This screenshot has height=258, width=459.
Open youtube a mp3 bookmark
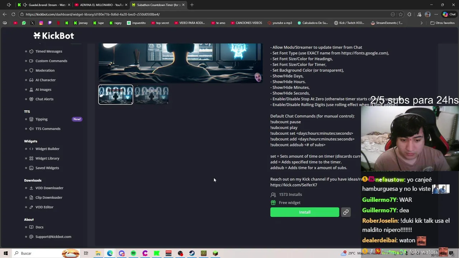click(x=280, y=23)
